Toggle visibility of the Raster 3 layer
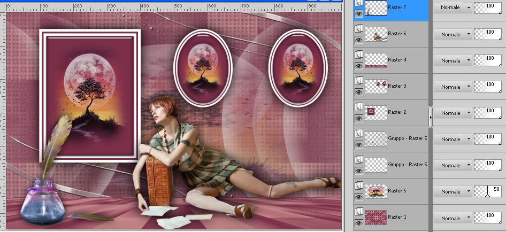 358,92
